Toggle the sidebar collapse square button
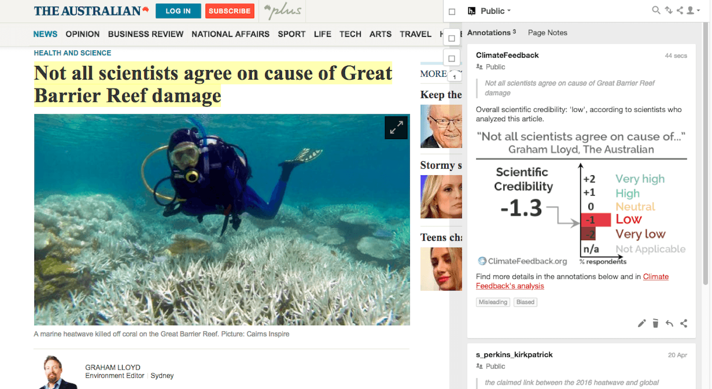This screenshot has height=389, width=712. point(452,12)
